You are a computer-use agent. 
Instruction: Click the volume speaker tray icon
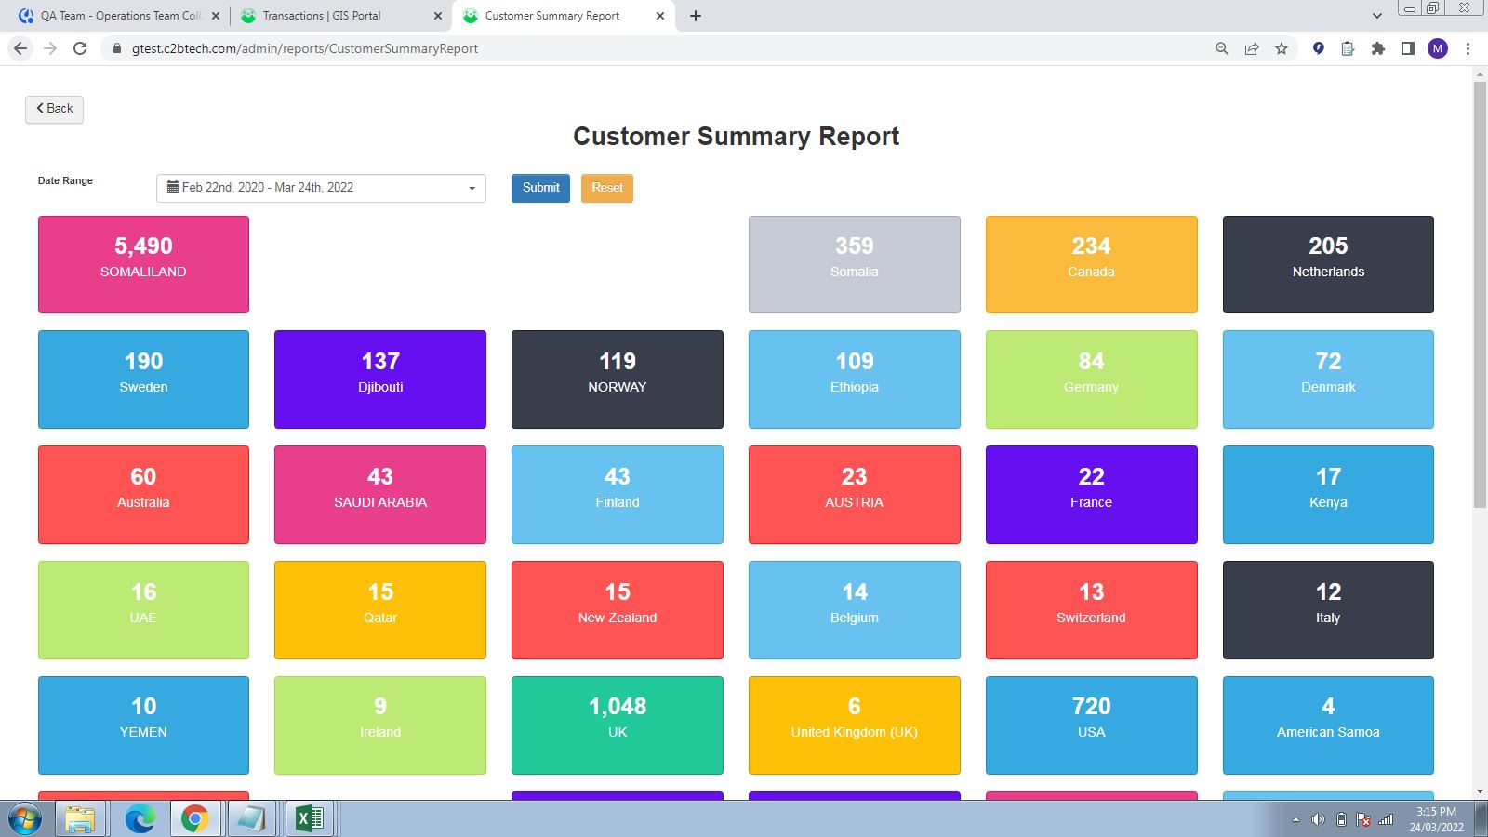pos(1318,819)
